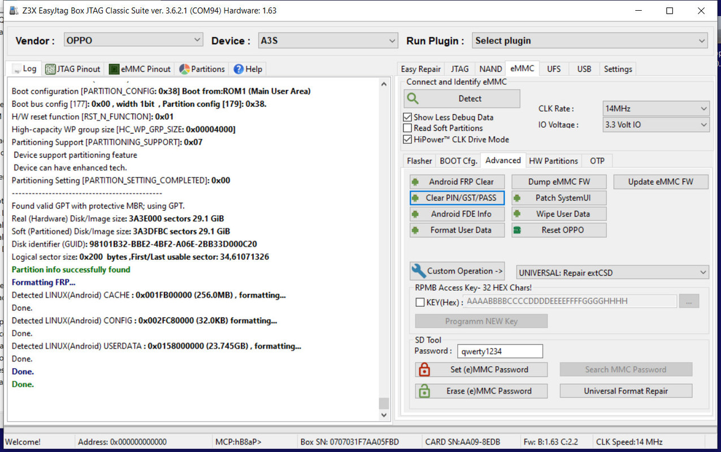721x452 pixels.
Task: Click the 'Formatting FRP...' log line
Action: tap(44, 282)
